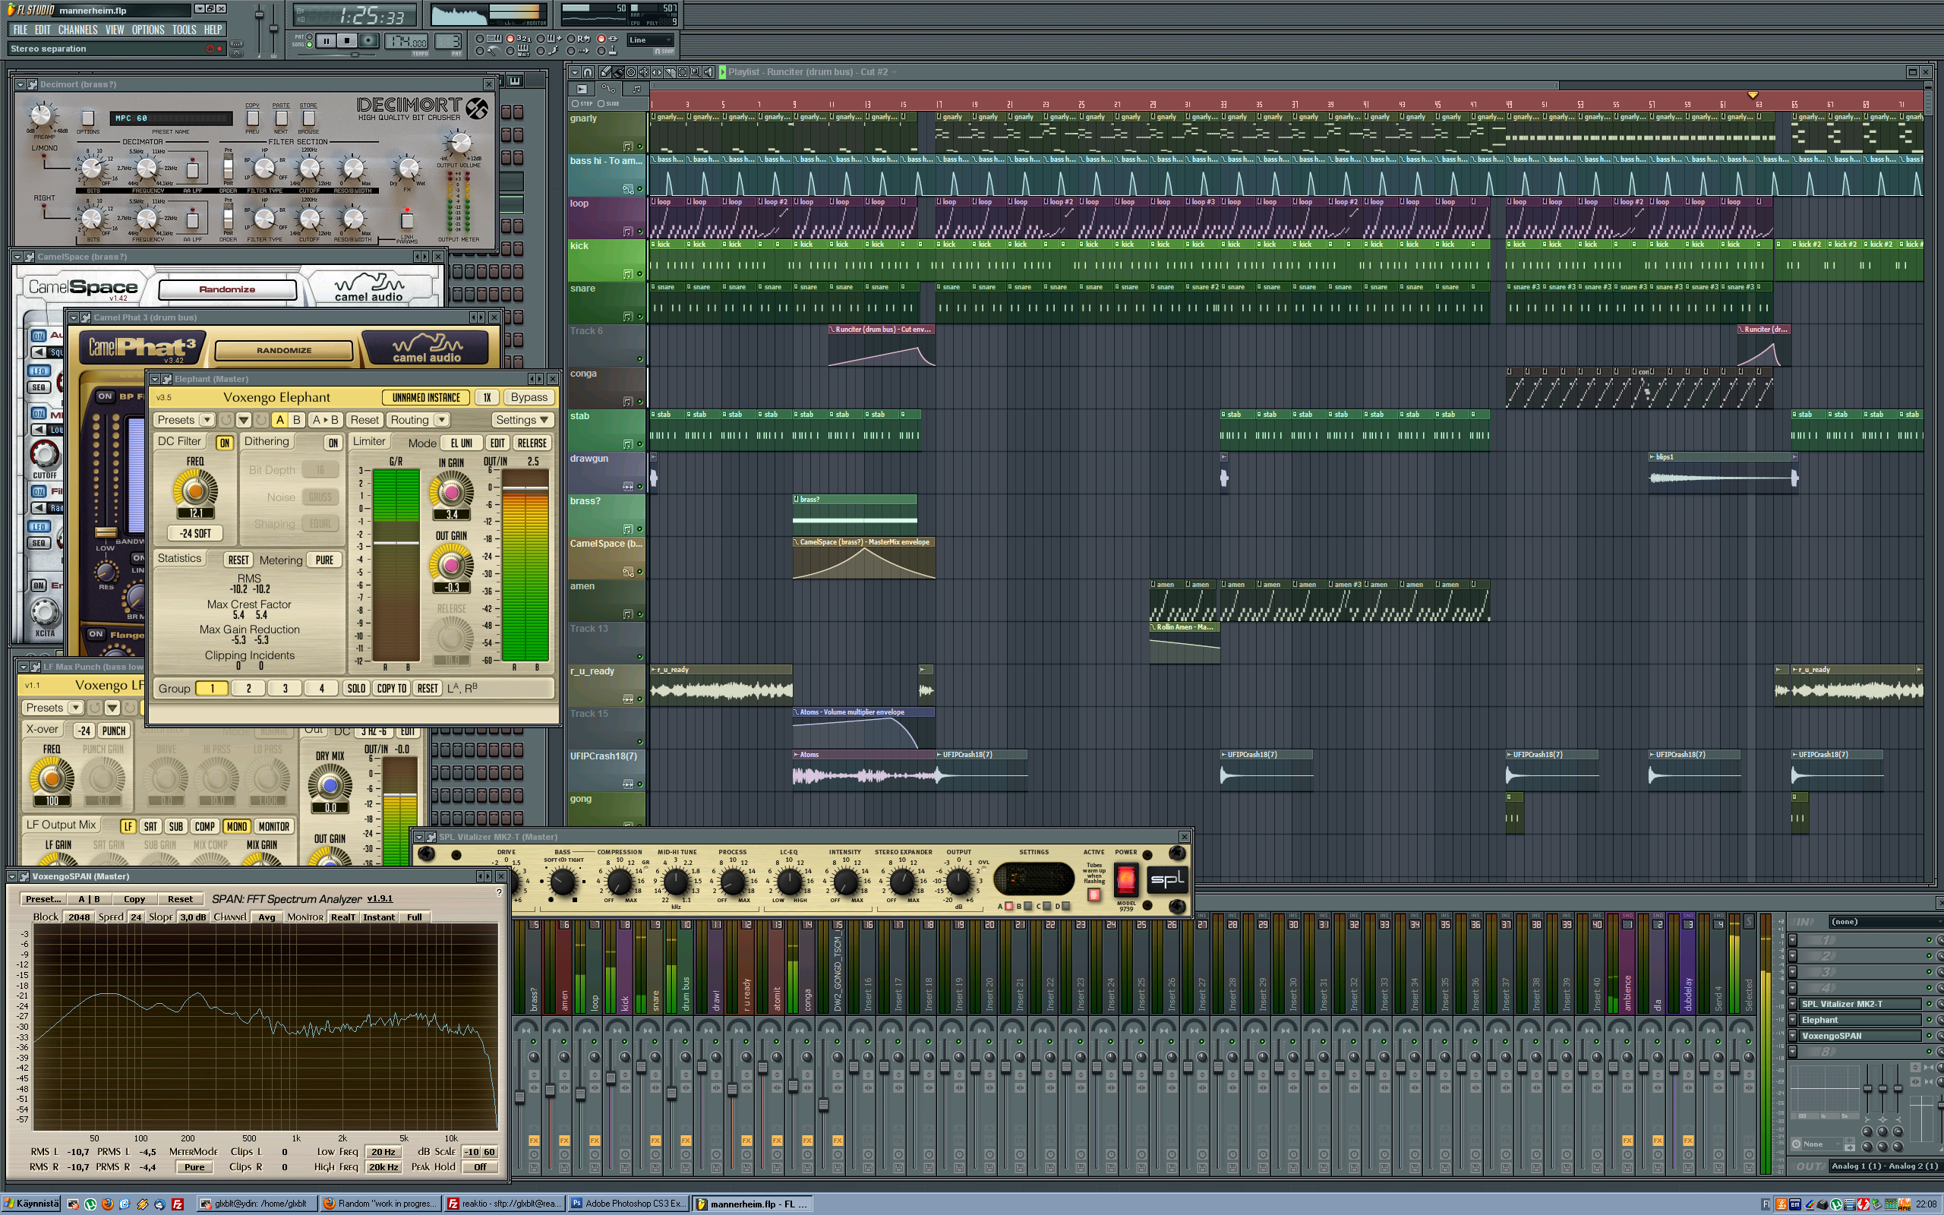Click the OUT GAIN knob in Elephant
The image size is (1944, 1215).
(452, 565)
